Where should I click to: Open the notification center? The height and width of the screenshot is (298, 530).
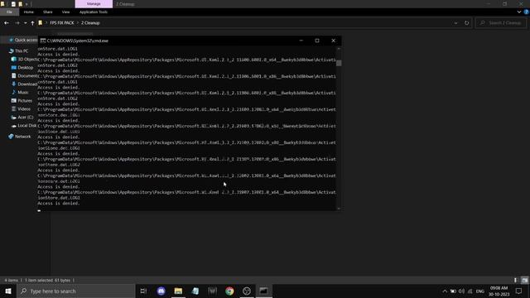519,291
